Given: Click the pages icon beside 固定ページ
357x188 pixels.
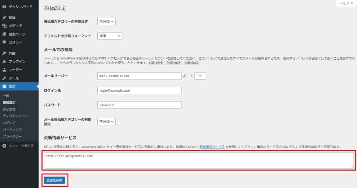Looking at the screenshot, I should (x=4, y=34).
